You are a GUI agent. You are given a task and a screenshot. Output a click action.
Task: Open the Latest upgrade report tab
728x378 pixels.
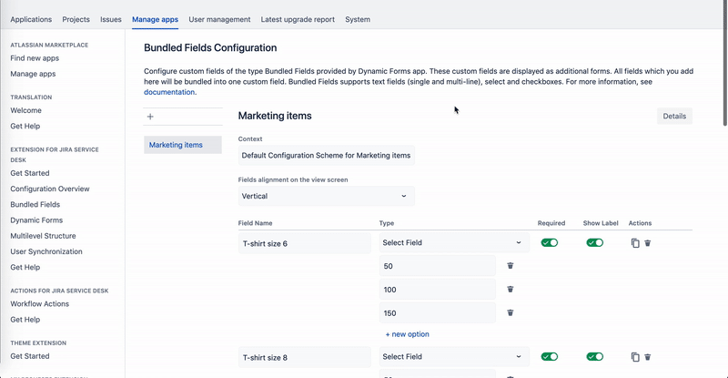pos(298,19)
